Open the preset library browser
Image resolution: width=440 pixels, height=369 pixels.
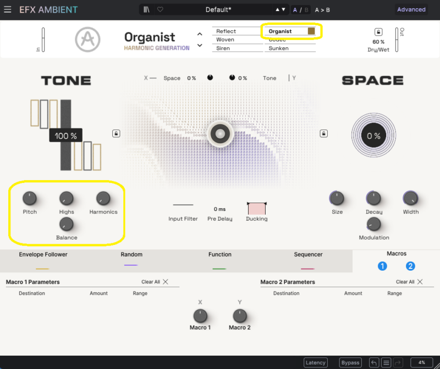coord(147,9)
